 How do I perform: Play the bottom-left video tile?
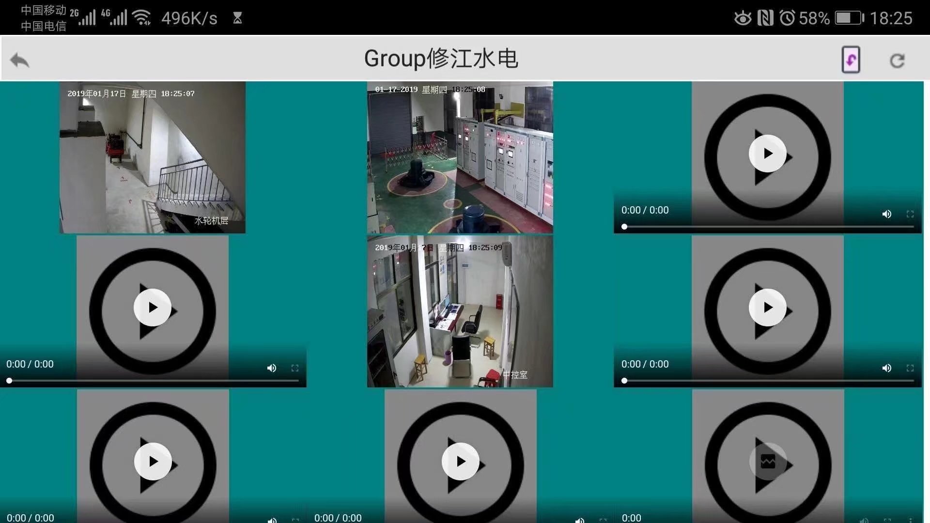point(153,461)
